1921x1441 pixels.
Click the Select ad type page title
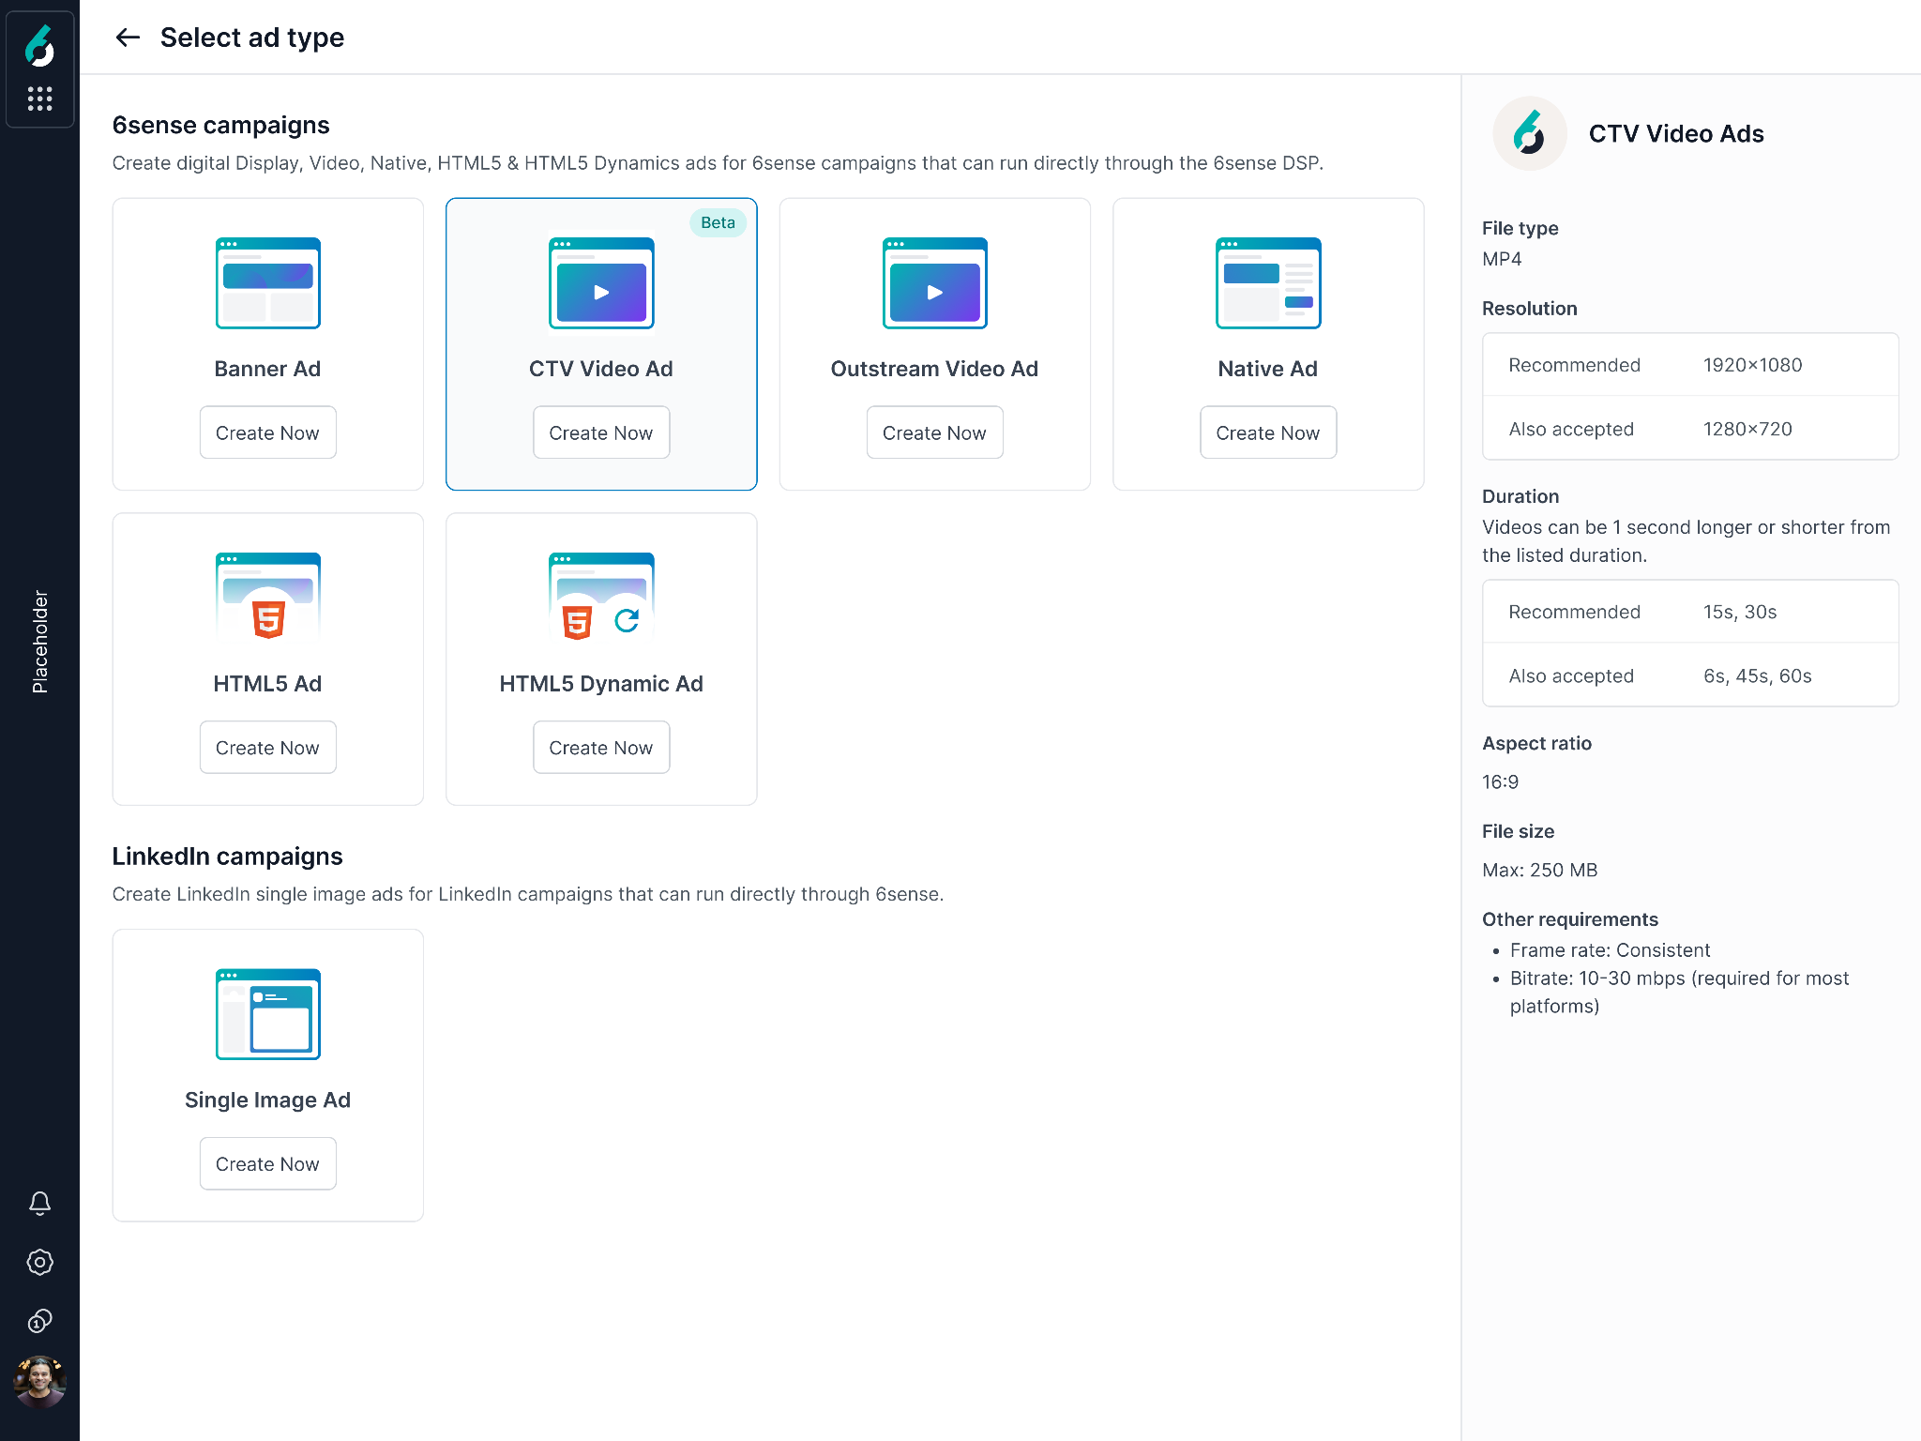coord(252,38)
